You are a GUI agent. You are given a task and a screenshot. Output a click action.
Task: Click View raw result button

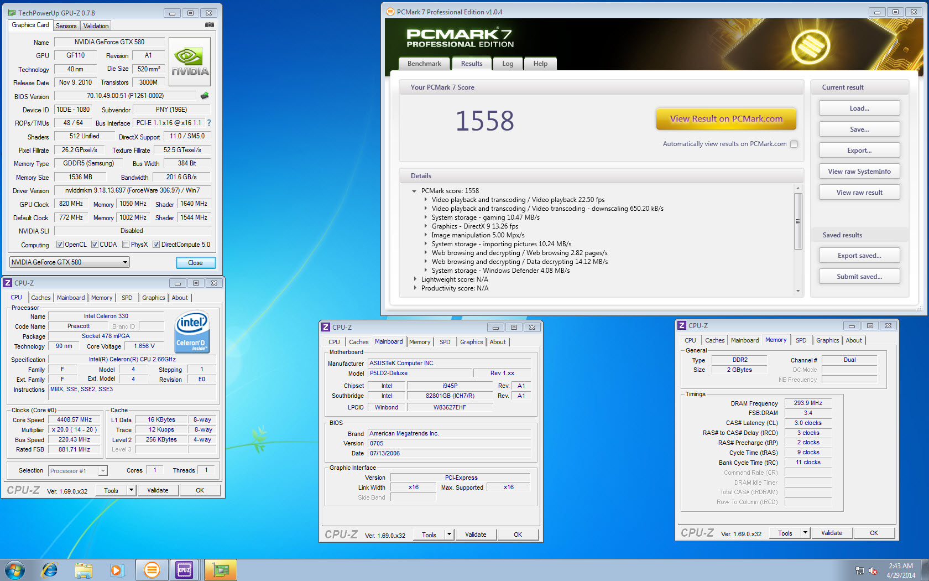[x=859, y=193]
